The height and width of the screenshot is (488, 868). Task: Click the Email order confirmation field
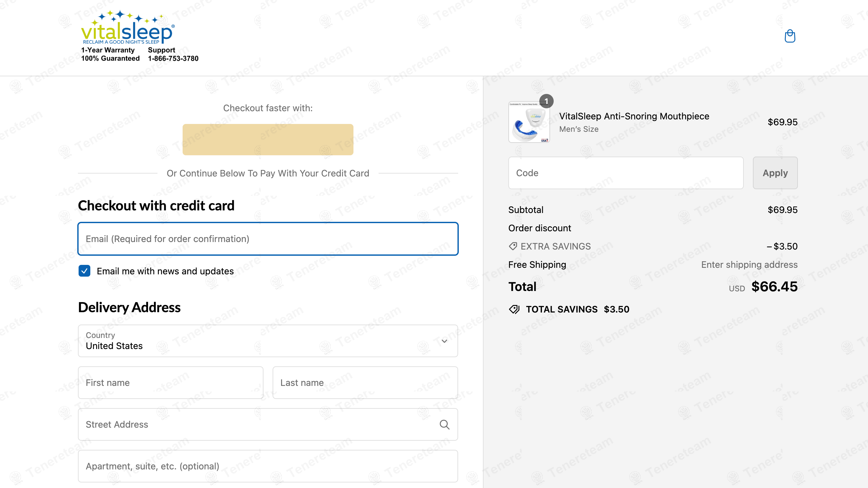pos(268,238)
